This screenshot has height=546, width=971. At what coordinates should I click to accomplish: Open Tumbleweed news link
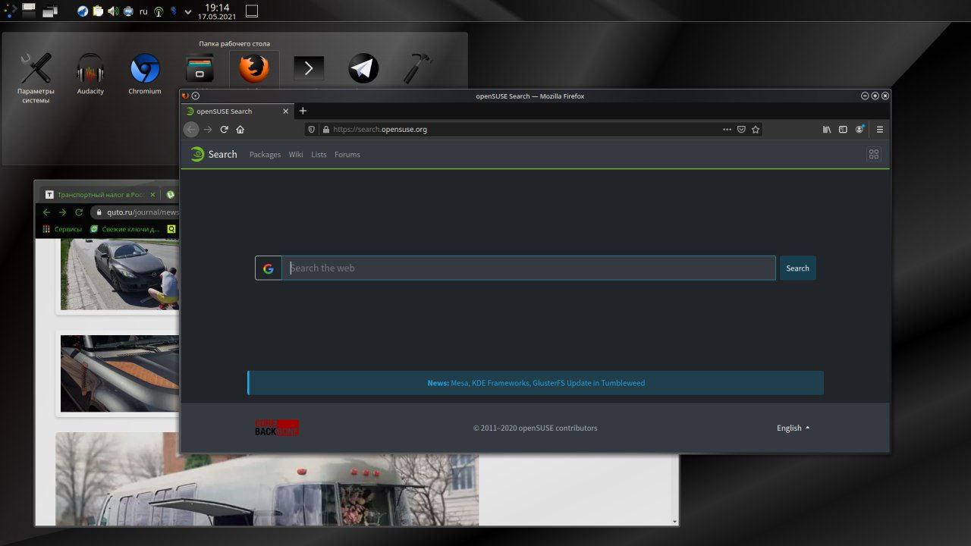coord(547,383)
